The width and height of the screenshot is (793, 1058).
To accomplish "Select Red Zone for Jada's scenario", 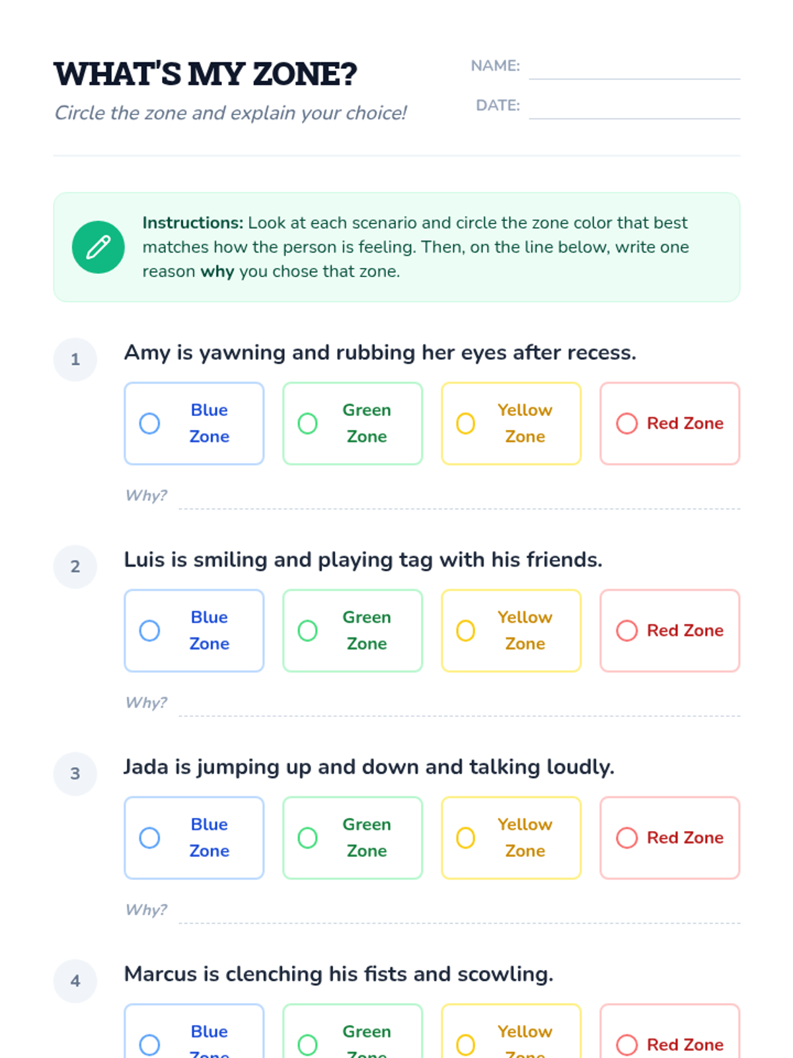I will point(670,838).
